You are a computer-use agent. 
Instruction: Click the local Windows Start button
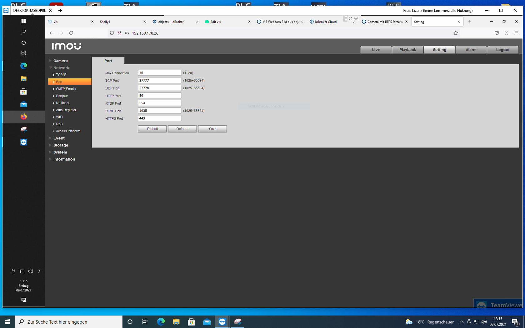pos(7,322)
